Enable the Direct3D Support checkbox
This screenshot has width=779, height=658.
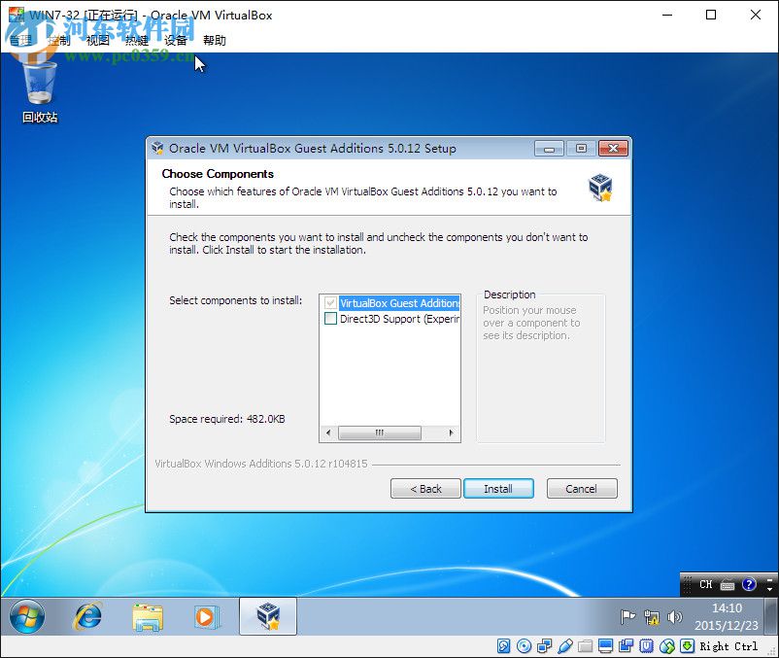pyautogui.click(x=330, y=319)
